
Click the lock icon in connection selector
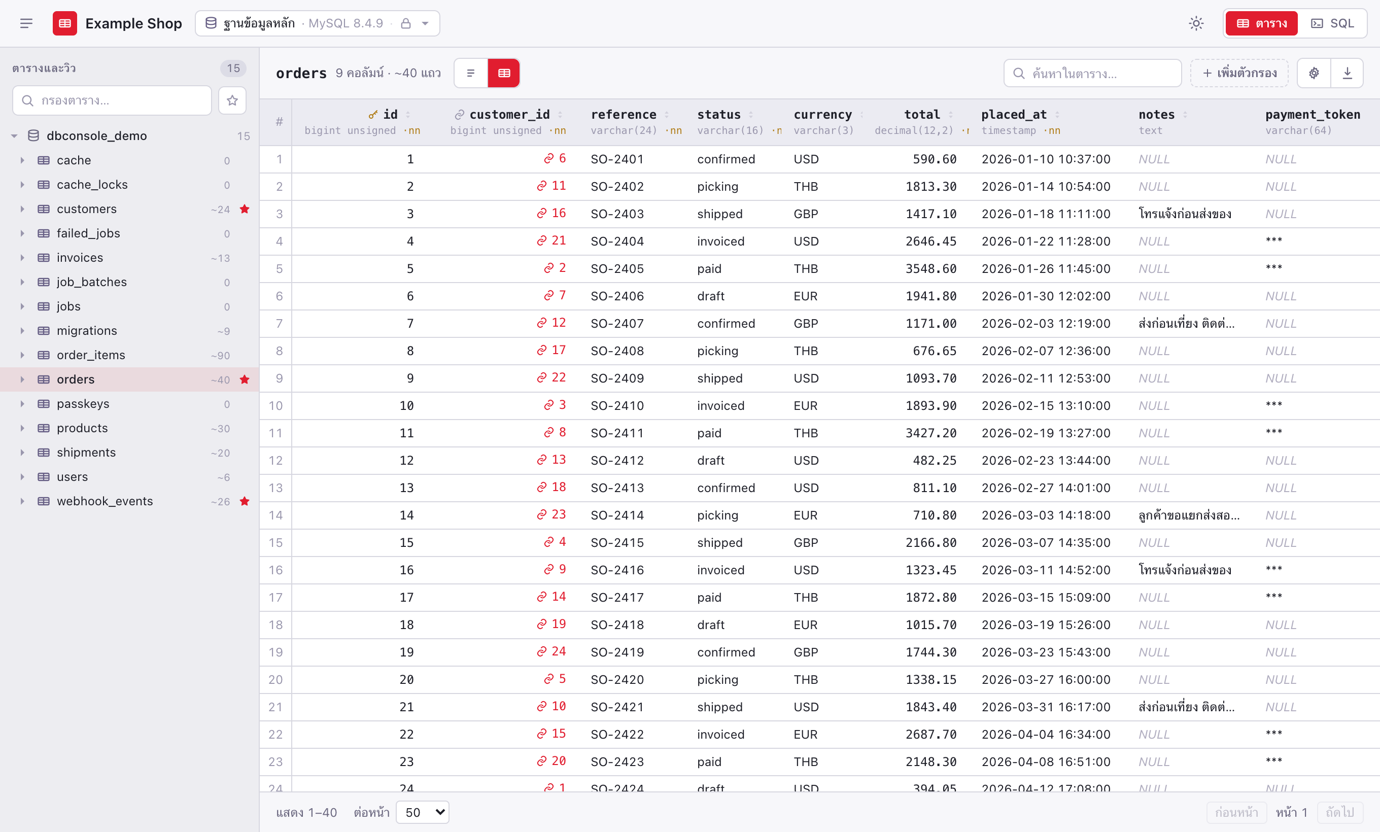(x=406, y=23)
